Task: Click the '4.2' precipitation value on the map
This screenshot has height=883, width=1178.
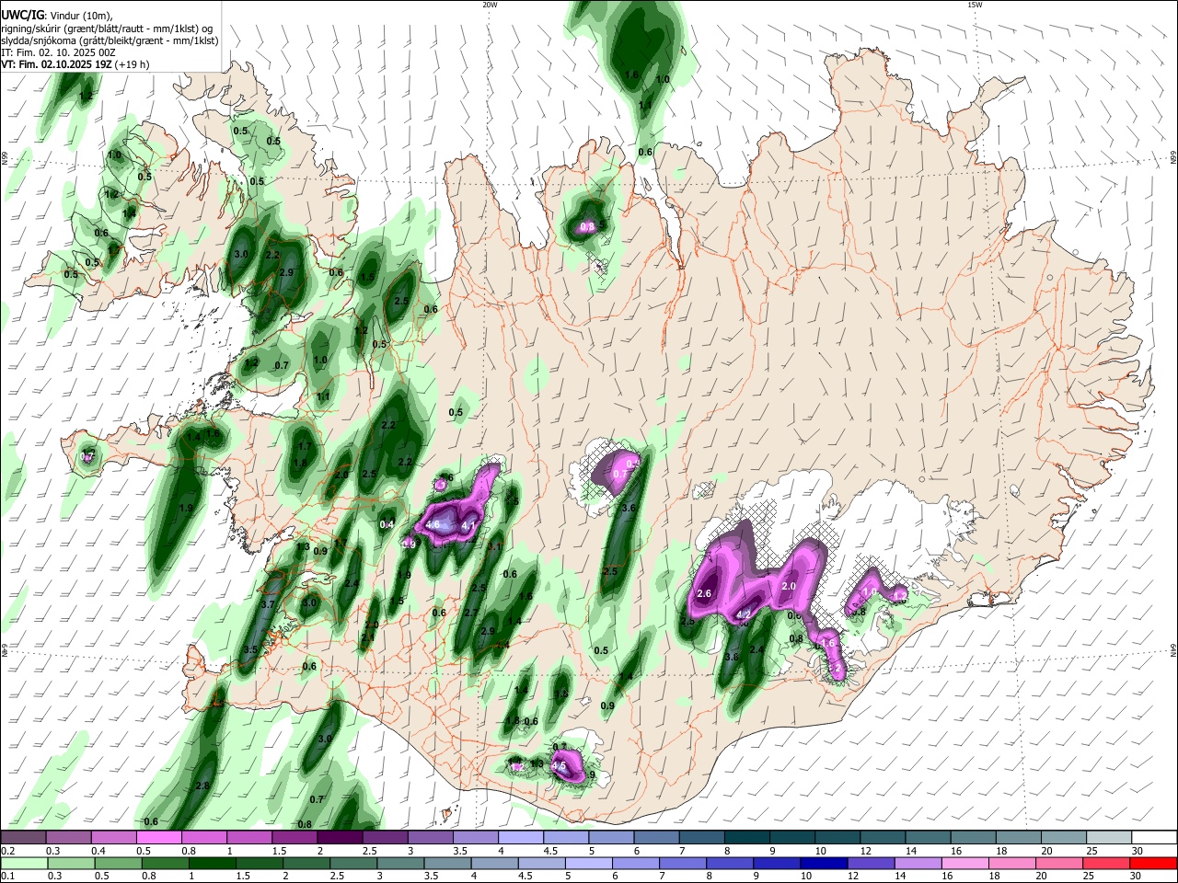Action: (745, 615)
